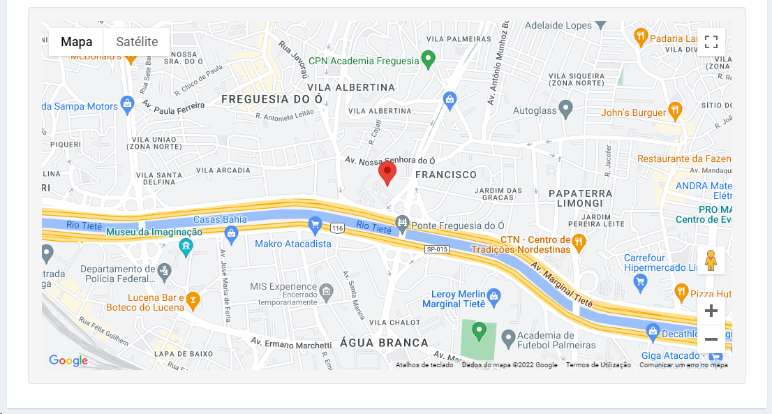Select the Street View pegman icon
The width and height of the screenshot is (772, 414).
point(711,260)
